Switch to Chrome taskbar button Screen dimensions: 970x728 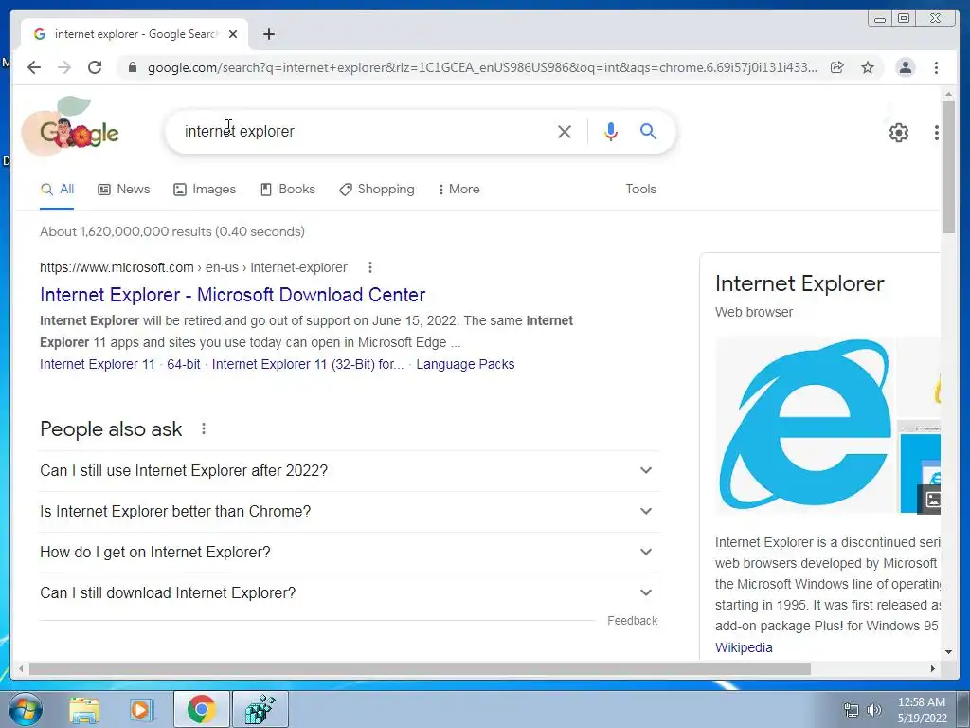pos(201,709)
